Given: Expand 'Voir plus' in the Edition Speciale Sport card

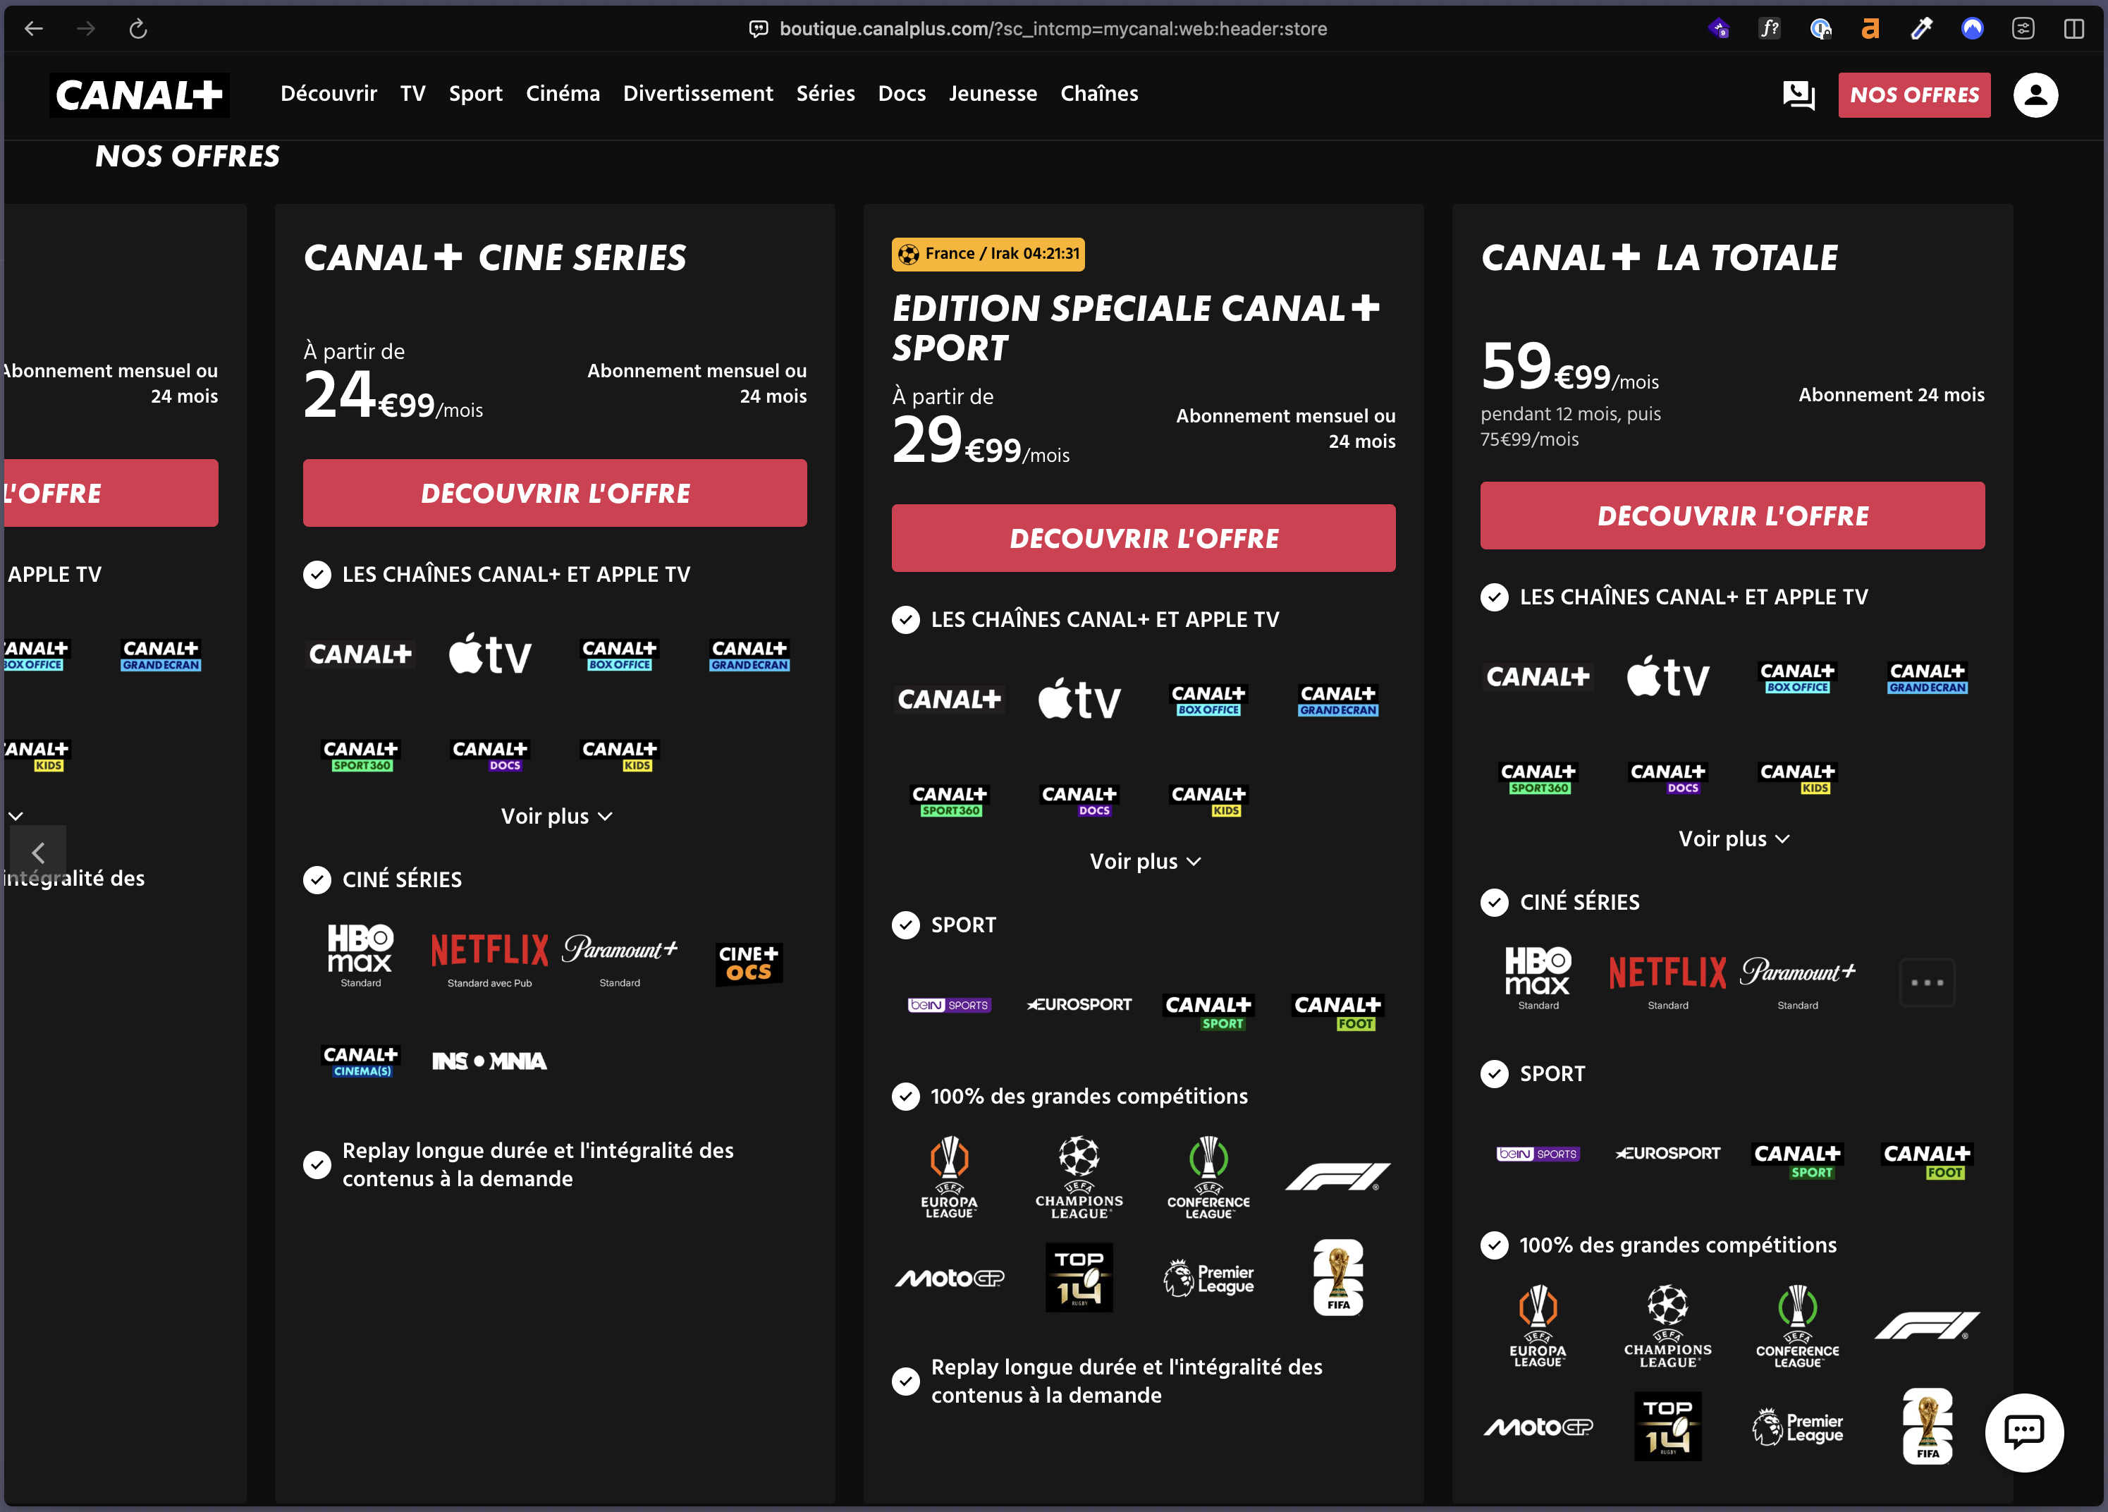Looking at the screenshot, I should [x=1145, y=862].
